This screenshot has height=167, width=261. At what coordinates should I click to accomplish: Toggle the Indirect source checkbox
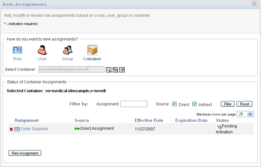click(x=194, y=104)
